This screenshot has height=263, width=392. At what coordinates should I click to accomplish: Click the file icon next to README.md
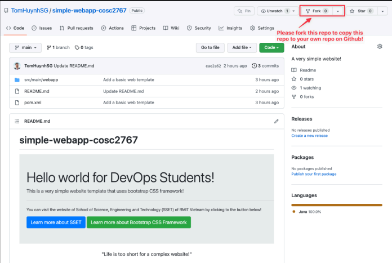tap(17, 91)
